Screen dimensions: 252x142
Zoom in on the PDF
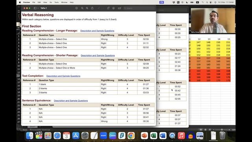click(87, 8)
